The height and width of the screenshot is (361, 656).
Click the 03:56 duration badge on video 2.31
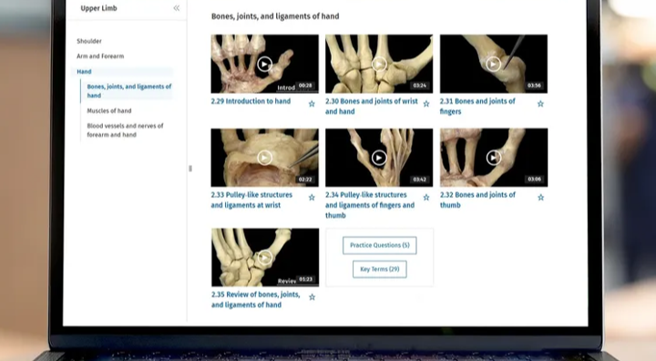(x=534, y=86)
